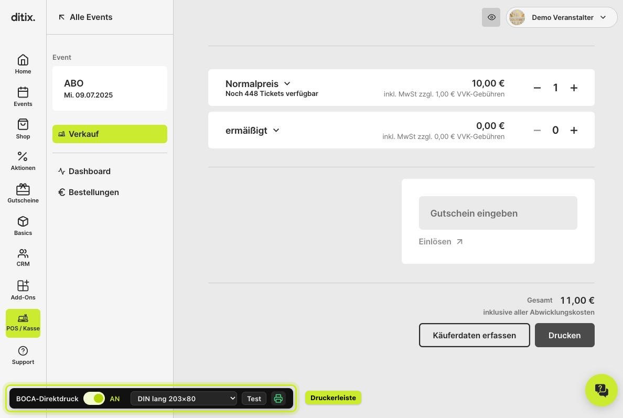623x418 pixels.
Task: Switch off BOCA-Direktdruck toggle
Action: tap(94, 399)
